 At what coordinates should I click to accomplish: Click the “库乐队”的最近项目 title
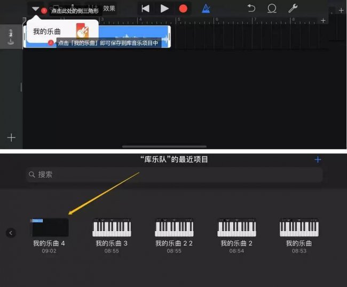pos(174,159)
